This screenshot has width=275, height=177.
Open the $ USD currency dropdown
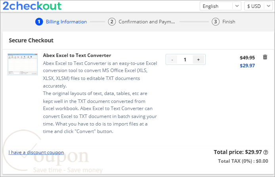tap(258, 6)
